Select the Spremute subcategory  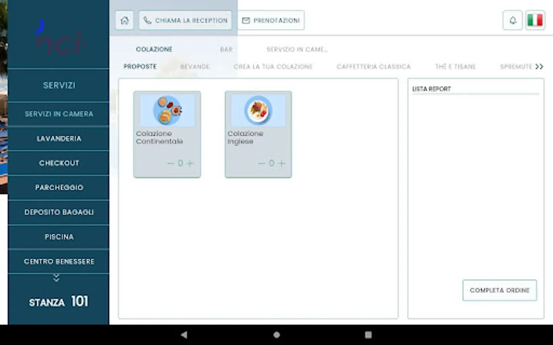pyautogui.click(x=516, y=67)
